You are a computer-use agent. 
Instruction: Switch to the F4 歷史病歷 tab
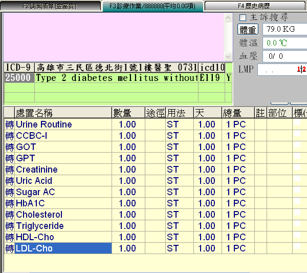pyautogui.click(x=254, y=6)
